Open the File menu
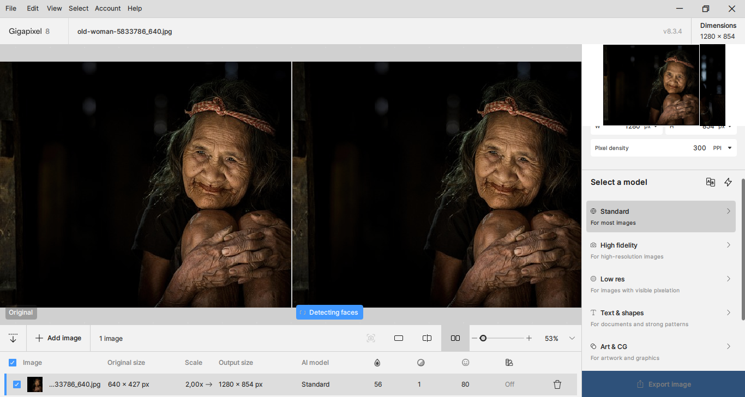The height and width of the screenshot is (397, 745). click(11, 8)
